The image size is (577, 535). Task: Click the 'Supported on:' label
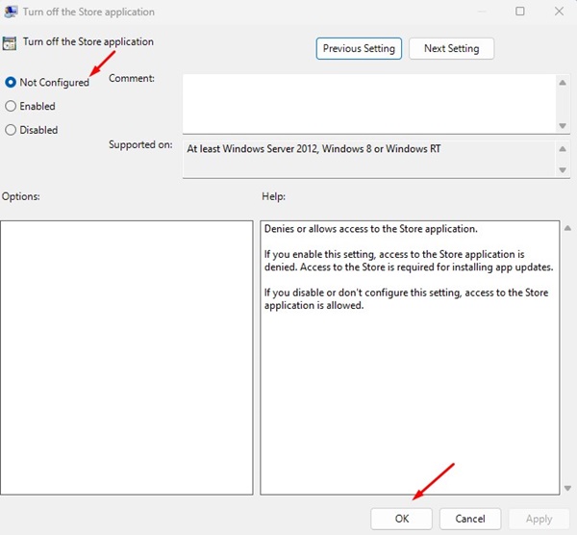[140, 144]
